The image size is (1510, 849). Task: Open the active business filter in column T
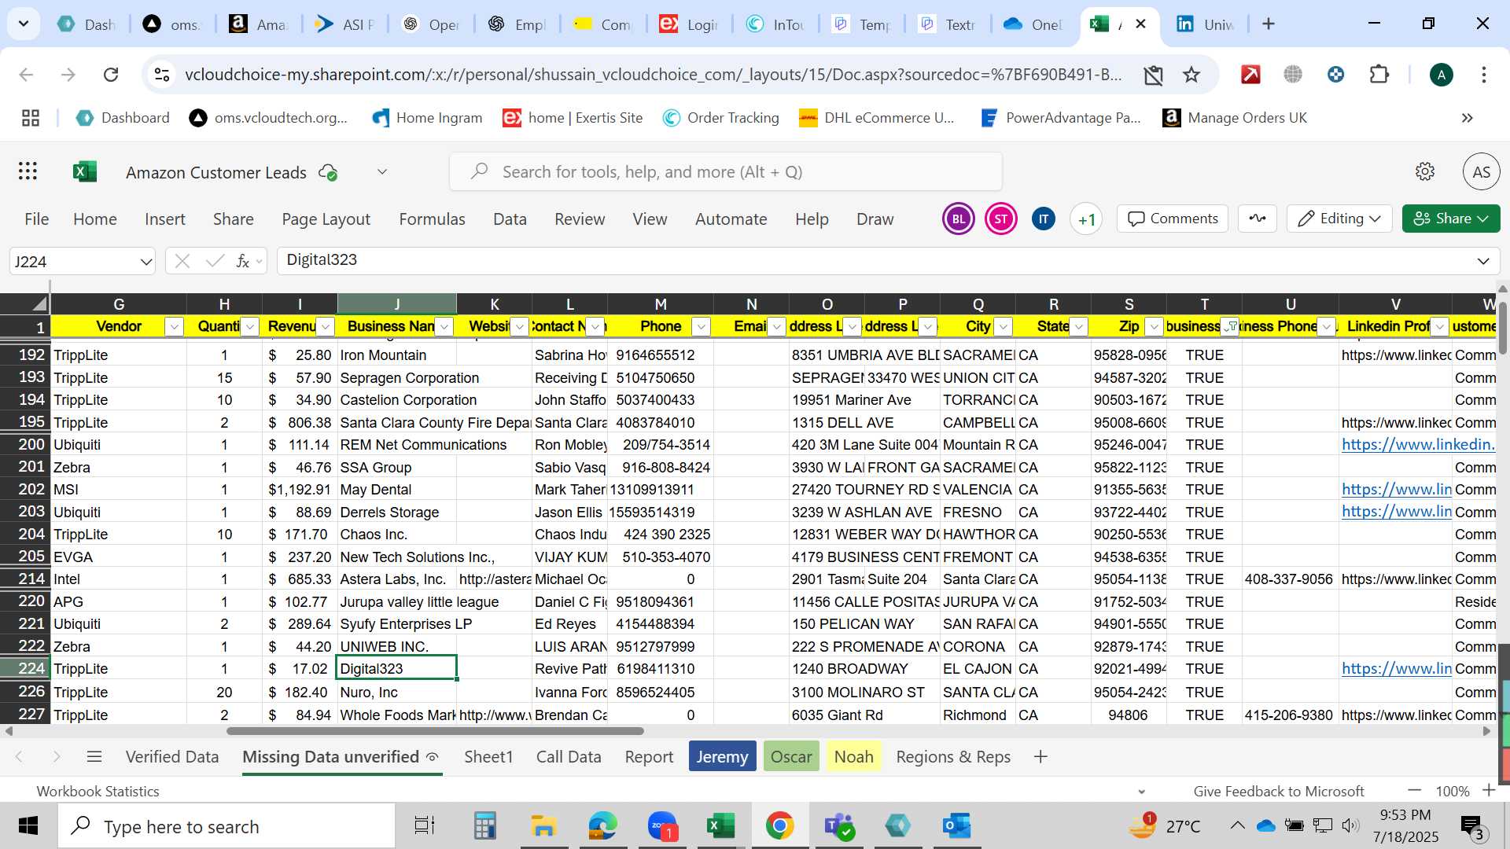click(x=1229, y=326)
